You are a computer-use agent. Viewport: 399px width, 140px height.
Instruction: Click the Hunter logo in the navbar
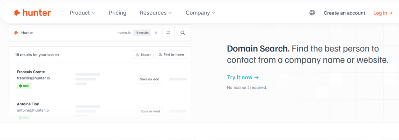32,13
